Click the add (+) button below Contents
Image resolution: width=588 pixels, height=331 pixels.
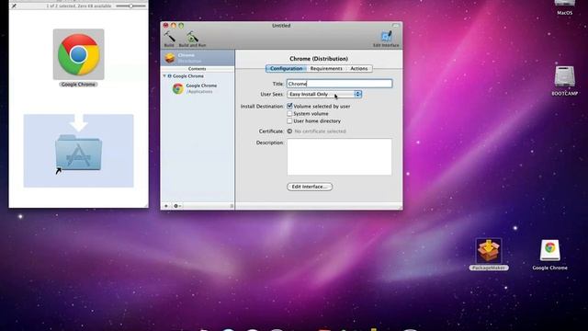[x=166, y=206]
